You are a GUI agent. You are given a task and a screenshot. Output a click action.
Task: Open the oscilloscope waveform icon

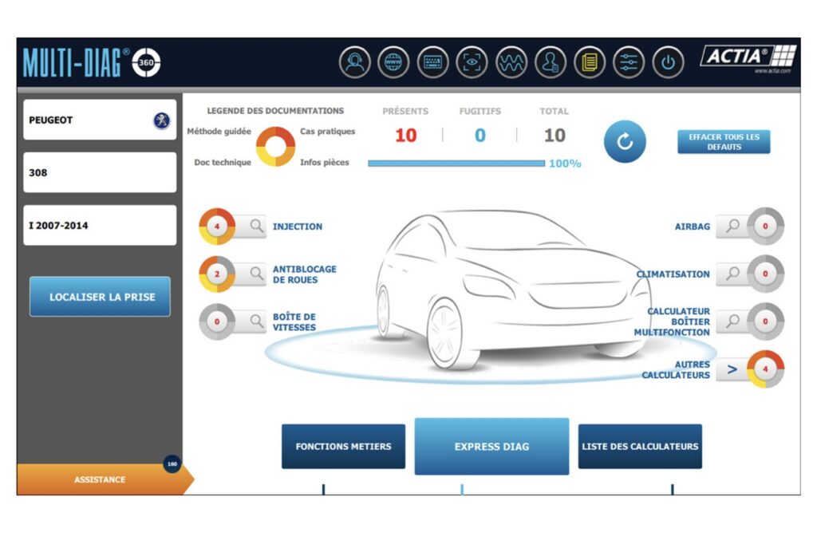(511, 62)
